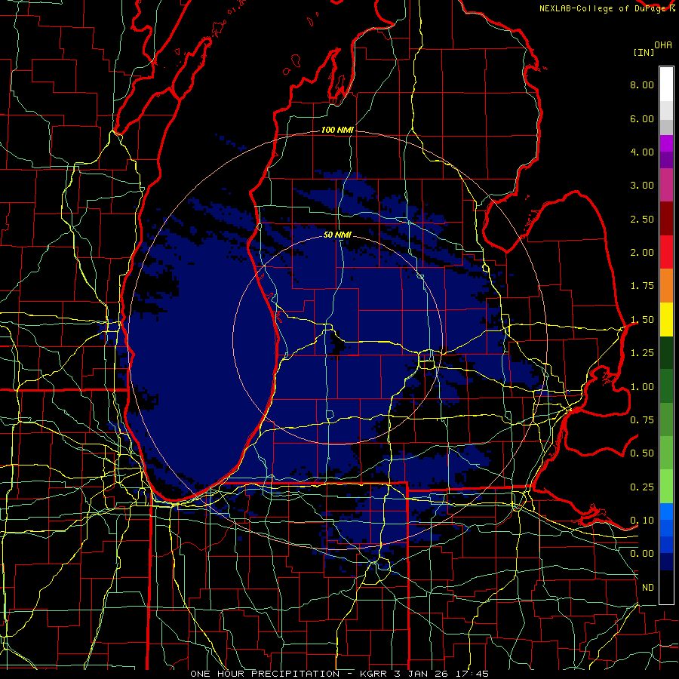Pick the light green swatch beside 0.50

pos(666,453)
